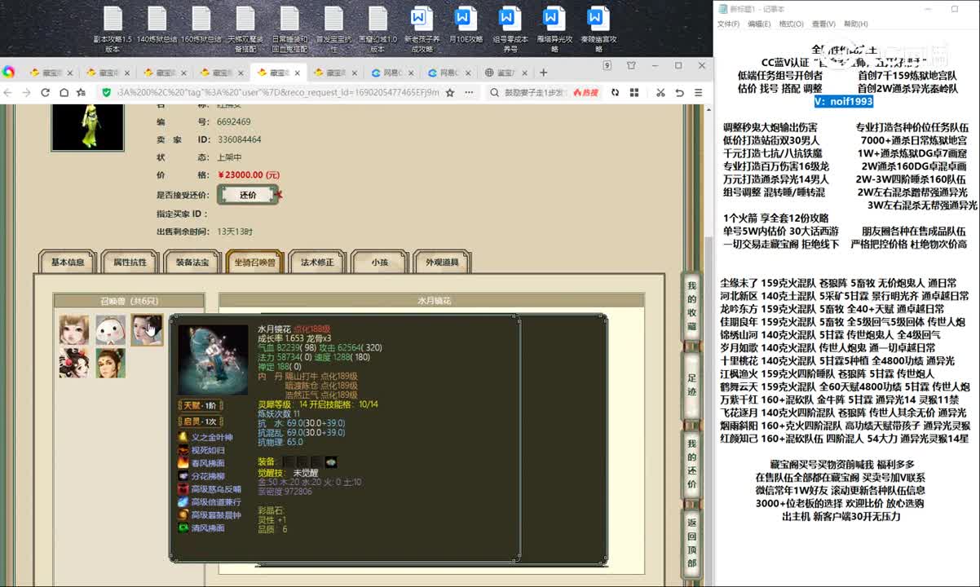The image size is (980, 587).
Task: Open the 副本攻略1.5版本 desktop file
Action: (x=113, y=29)
